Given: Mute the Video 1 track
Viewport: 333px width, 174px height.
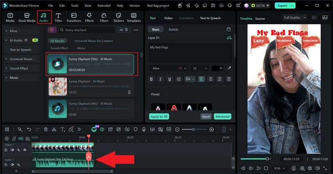Looking at the screenshot, I should [x=12, y=150].
